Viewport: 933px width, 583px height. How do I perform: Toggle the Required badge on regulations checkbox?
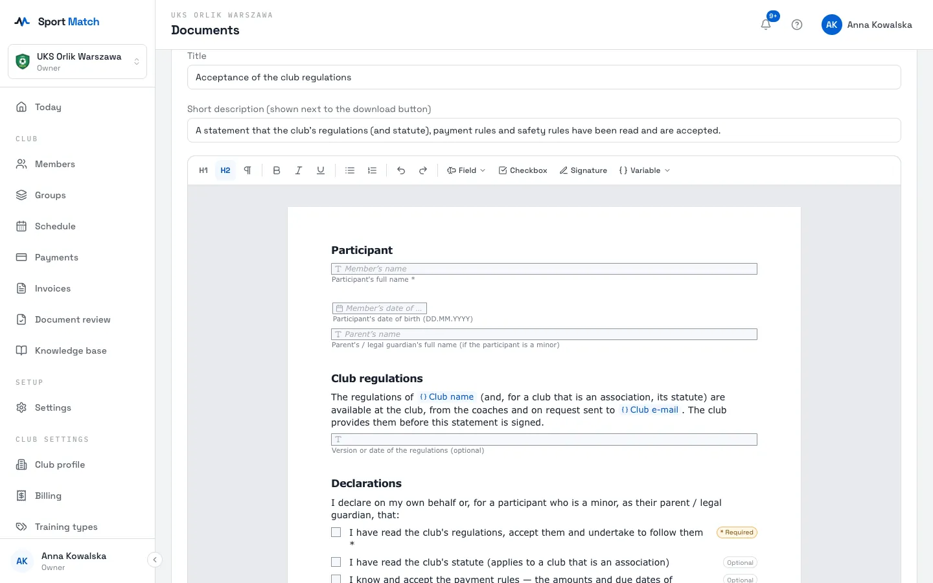(x=737, y=532)
